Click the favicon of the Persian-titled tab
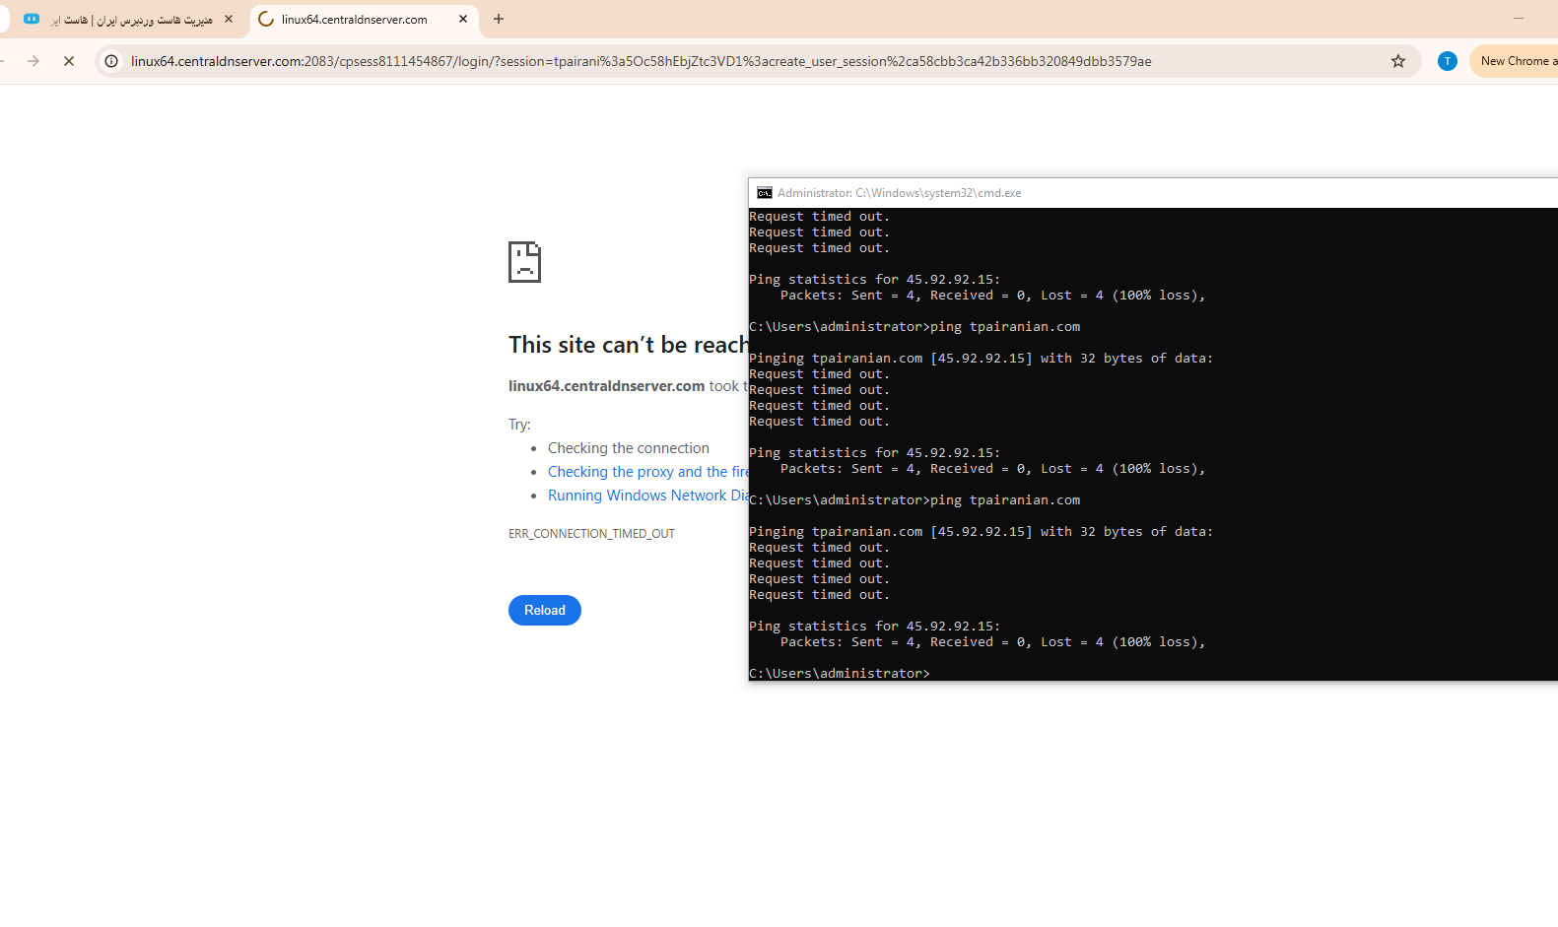The image size is (1558, 927). click(x=32, y=19)
